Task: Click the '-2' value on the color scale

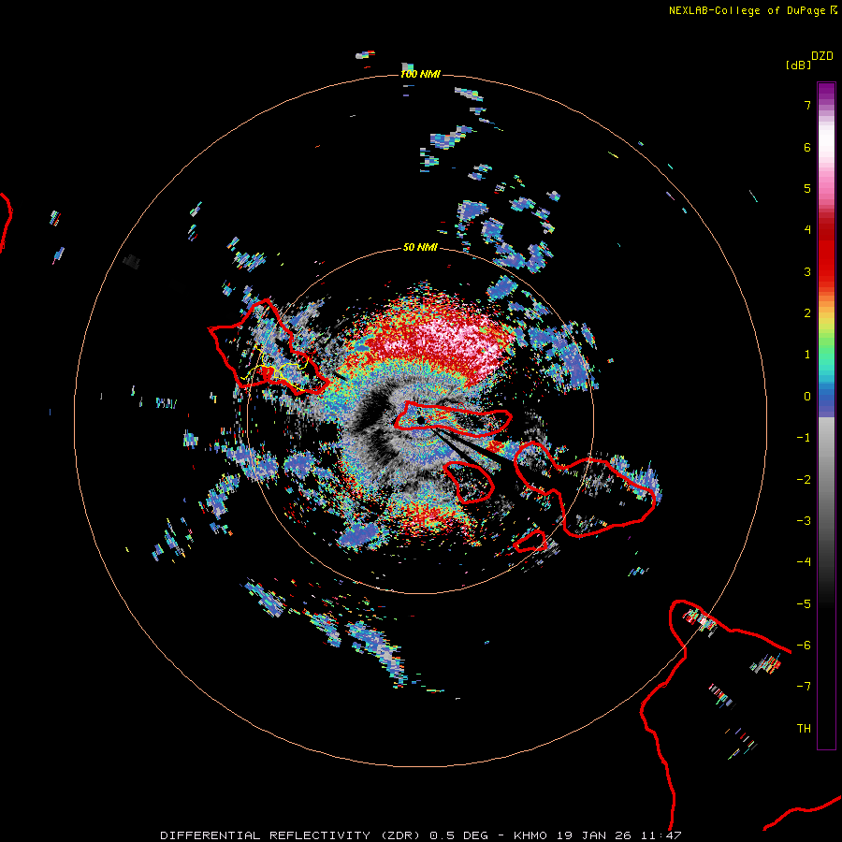Action: pos(804,480)
